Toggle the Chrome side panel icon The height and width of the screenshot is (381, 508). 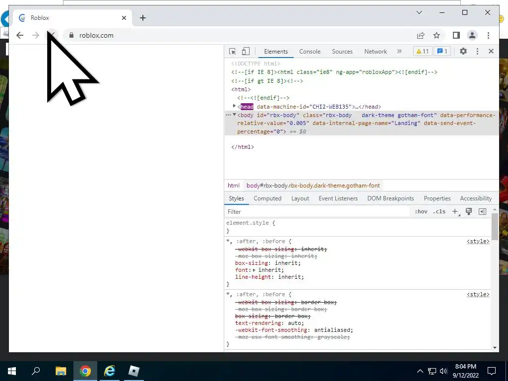[456, 35]
